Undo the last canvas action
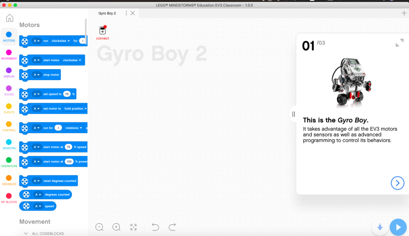The width and height of the screenshot is (409, 236). [155, 227]
